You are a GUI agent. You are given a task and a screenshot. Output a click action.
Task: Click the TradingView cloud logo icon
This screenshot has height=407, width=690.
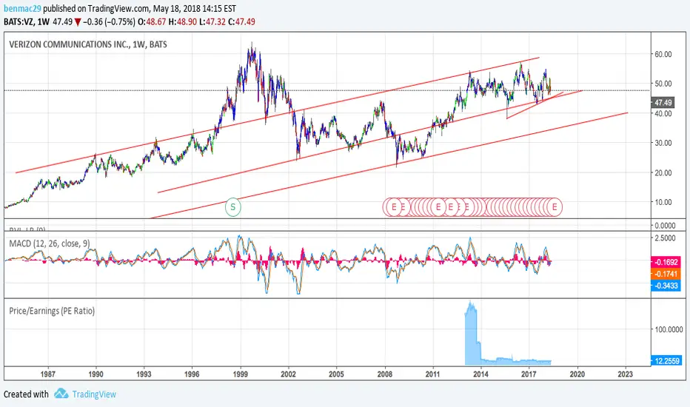(61, 394)
